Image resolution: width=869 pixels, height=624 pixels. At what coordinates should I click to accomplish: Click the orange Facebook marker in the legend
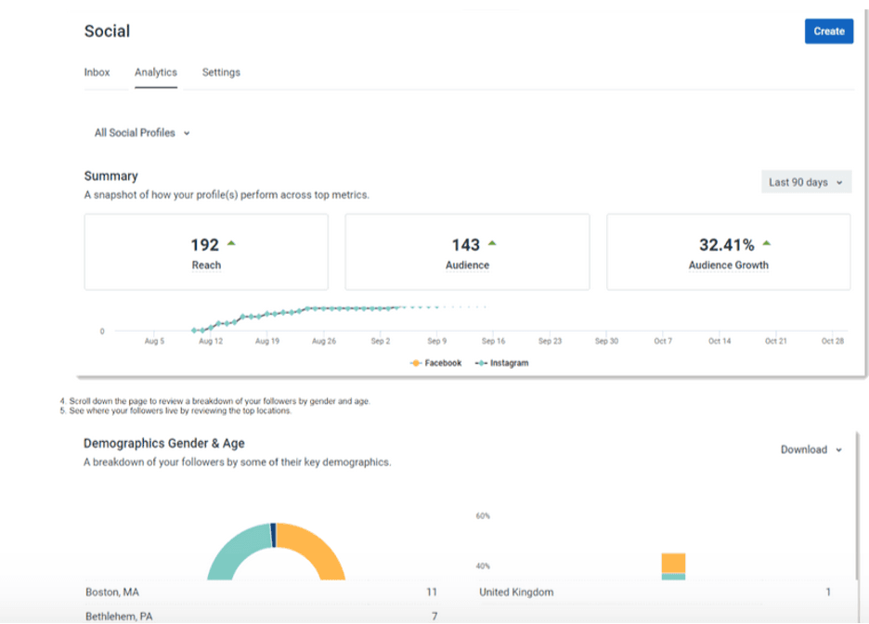point(417,363)
